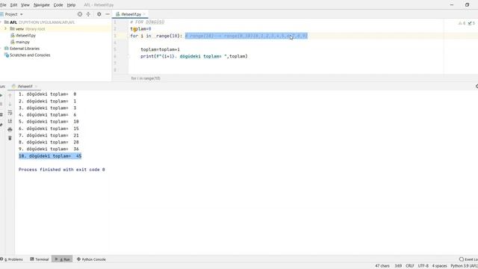The height and width of the screenshot is (269, 478).
Task: Open main.py in the project tree
Action: 22,42
